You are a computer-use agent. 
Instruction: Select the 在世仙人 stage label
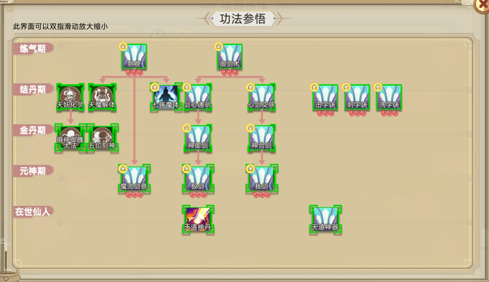tap(33, 212)
